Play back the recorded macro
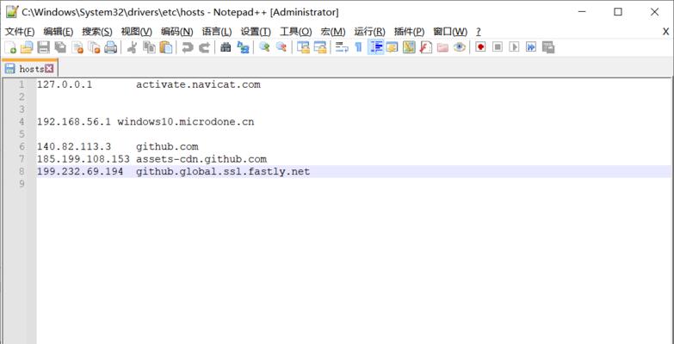 (514, 47)
